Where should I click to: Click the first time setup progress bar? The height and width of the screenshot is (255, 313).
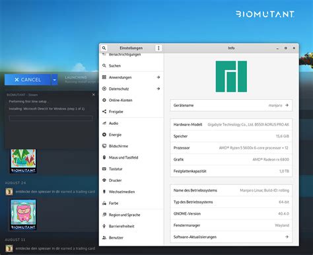coord(51,118)
